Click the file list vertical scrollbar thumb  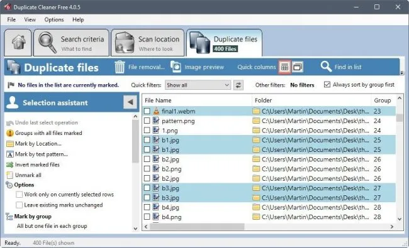(400, 117)
